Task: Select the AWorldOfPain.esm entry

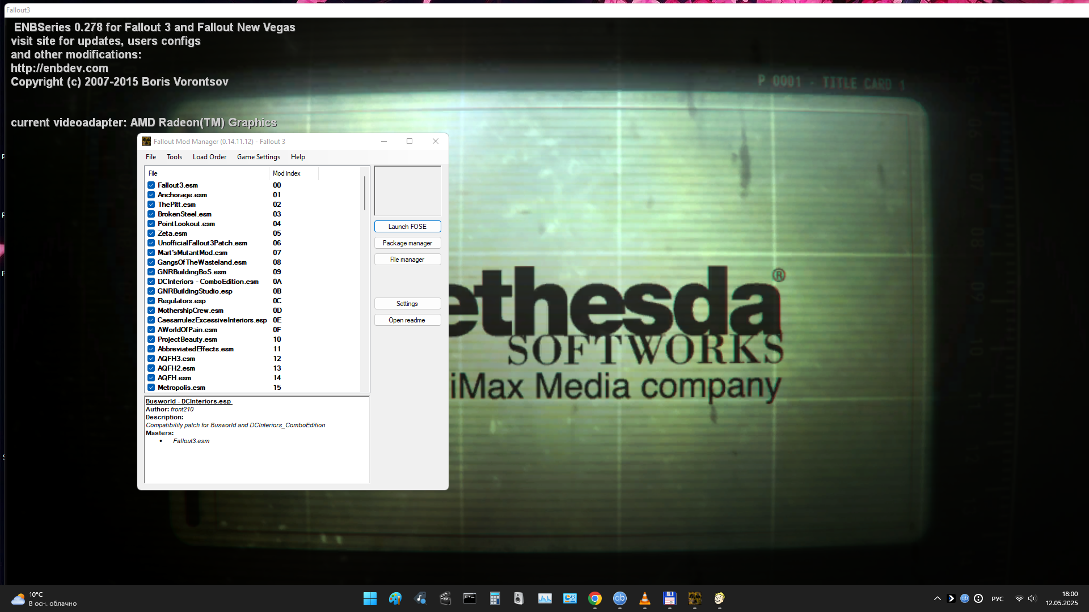Action: point(187,330)
